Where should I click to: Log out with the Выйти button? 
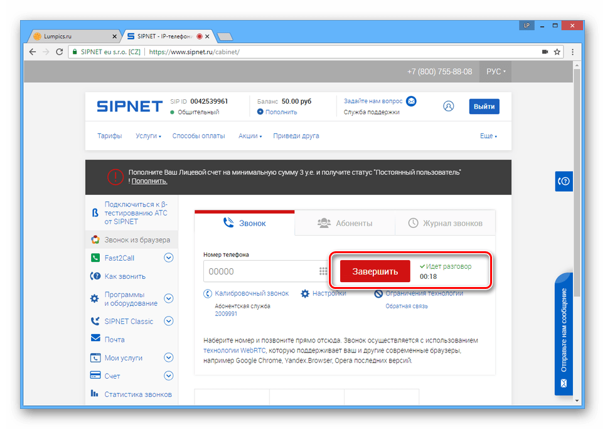click(485, 107)
